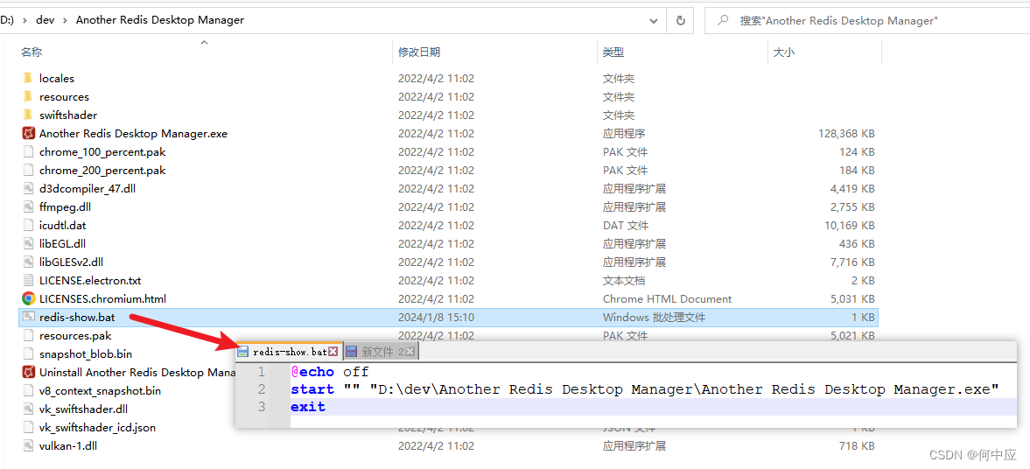The width and height of the screenshot is (1030, 469).
Task: Go to dev folder in breadcrumb
Action: click(x=46, y=20)
